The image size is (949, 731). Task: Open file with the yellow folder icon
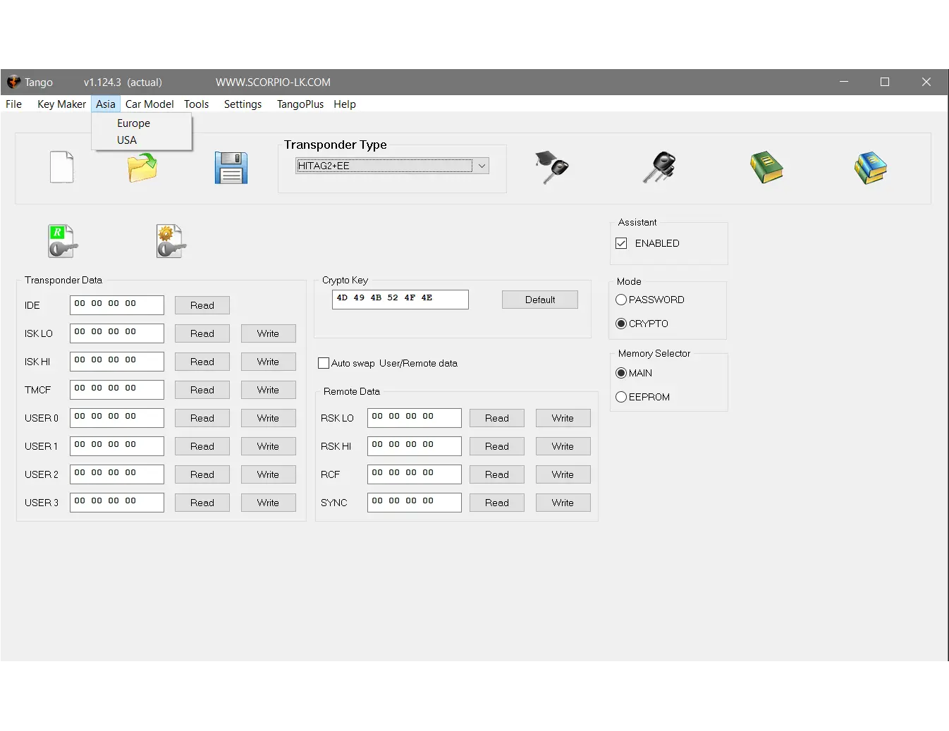point(142,168)
